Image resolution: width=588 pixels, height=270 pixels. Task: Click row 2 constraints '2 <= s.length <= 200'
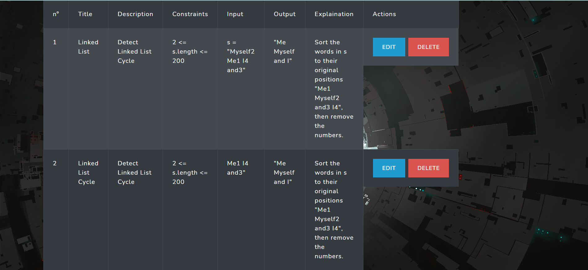tap(190, 172)
